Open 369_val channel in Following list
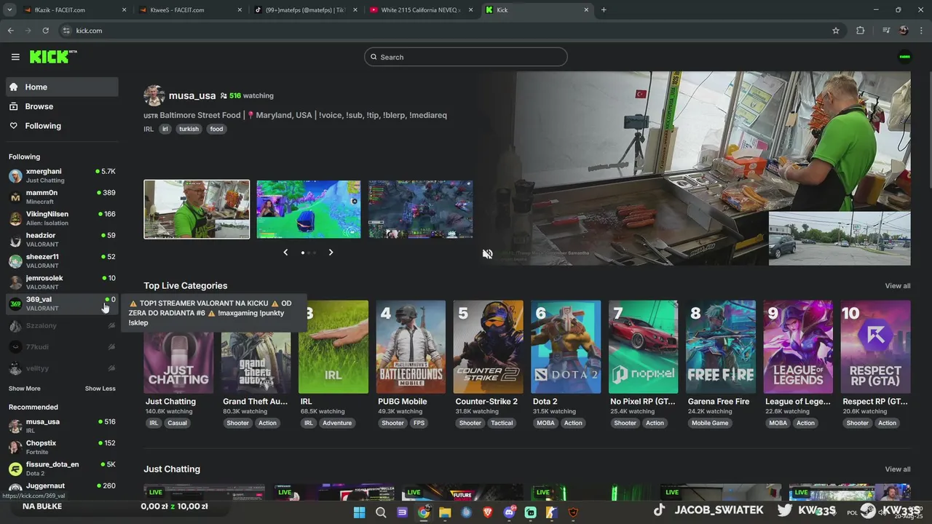The height and width of the screenshot is (524, 932). pos(62,303)
